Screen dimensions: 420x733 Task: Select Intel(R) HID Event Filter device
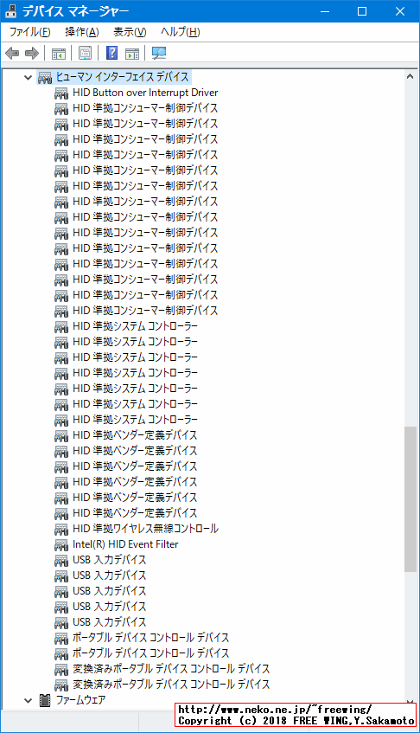(125, 544)
